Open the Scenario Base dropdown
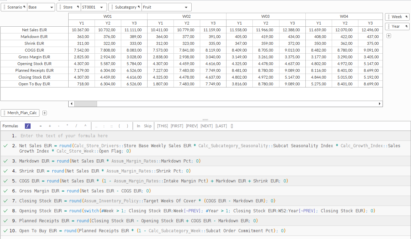411x239 pixels. click(41, 7)
